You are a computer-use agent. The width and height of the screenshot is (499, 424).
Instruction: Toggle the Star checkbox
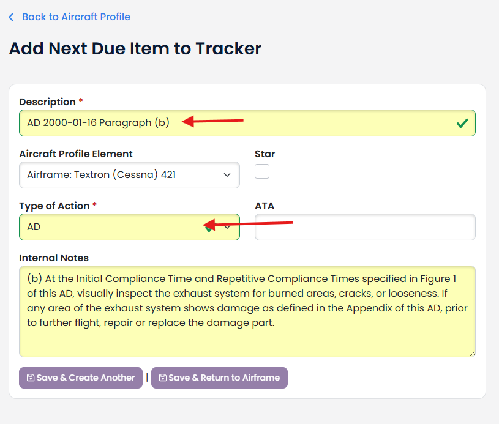click(x=262, y=171)
